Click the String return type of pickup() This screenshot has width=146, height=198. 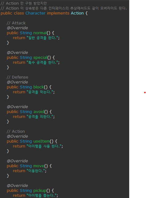26,190
